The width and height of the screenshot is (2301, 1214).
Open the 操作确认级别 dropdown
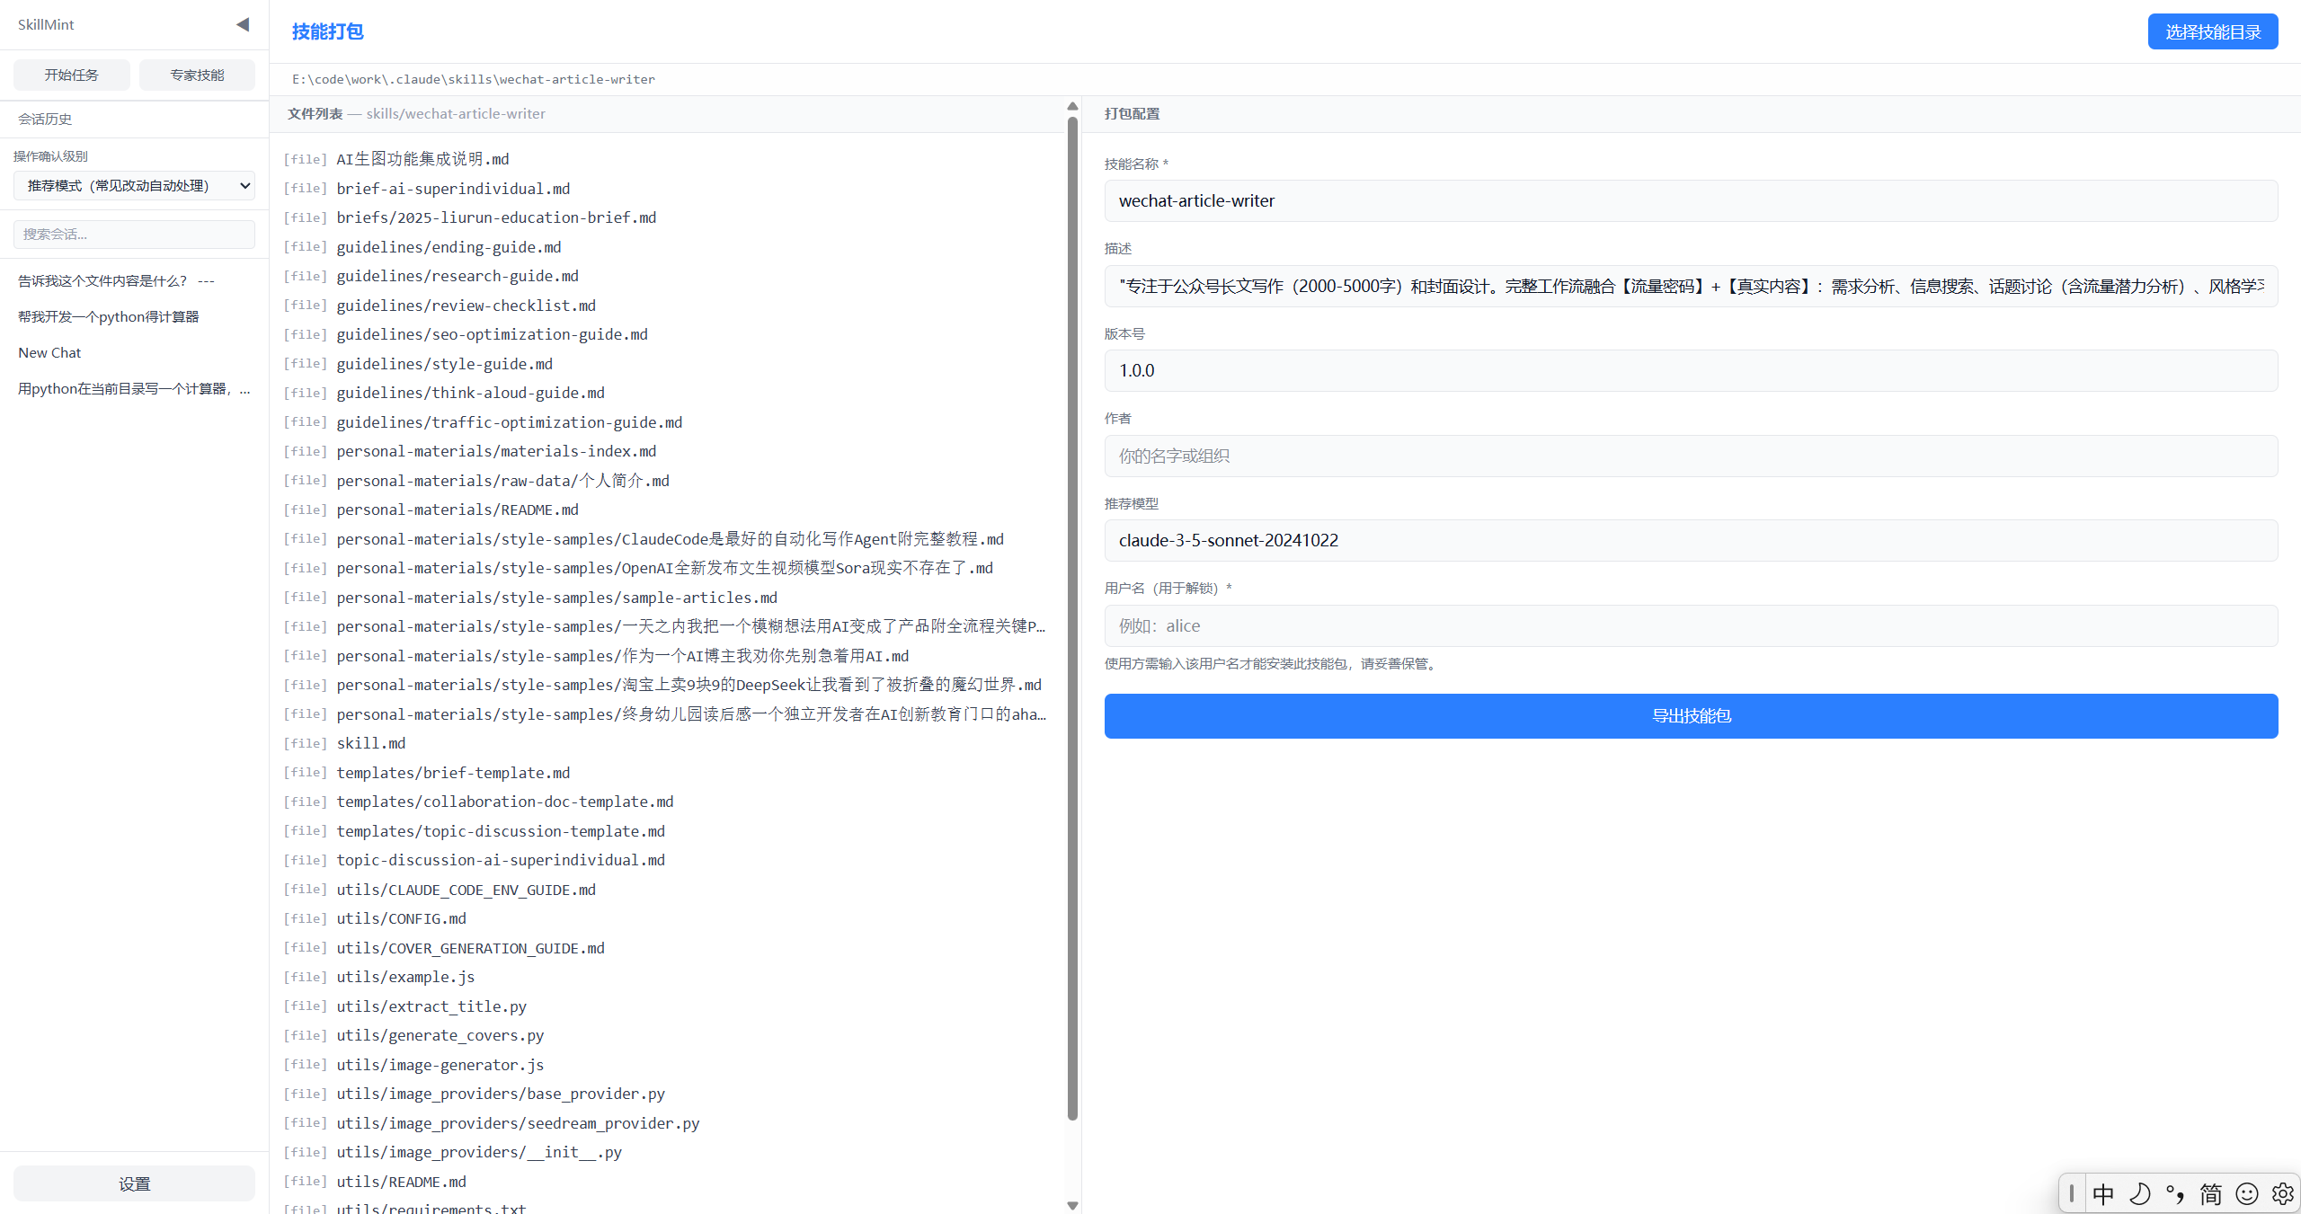(134, 185)
